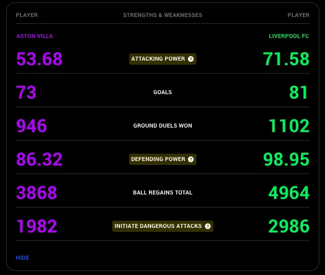Select the ATTACKING POWER badge
This screenshot has height=275, width=325.
click(162, 59)
